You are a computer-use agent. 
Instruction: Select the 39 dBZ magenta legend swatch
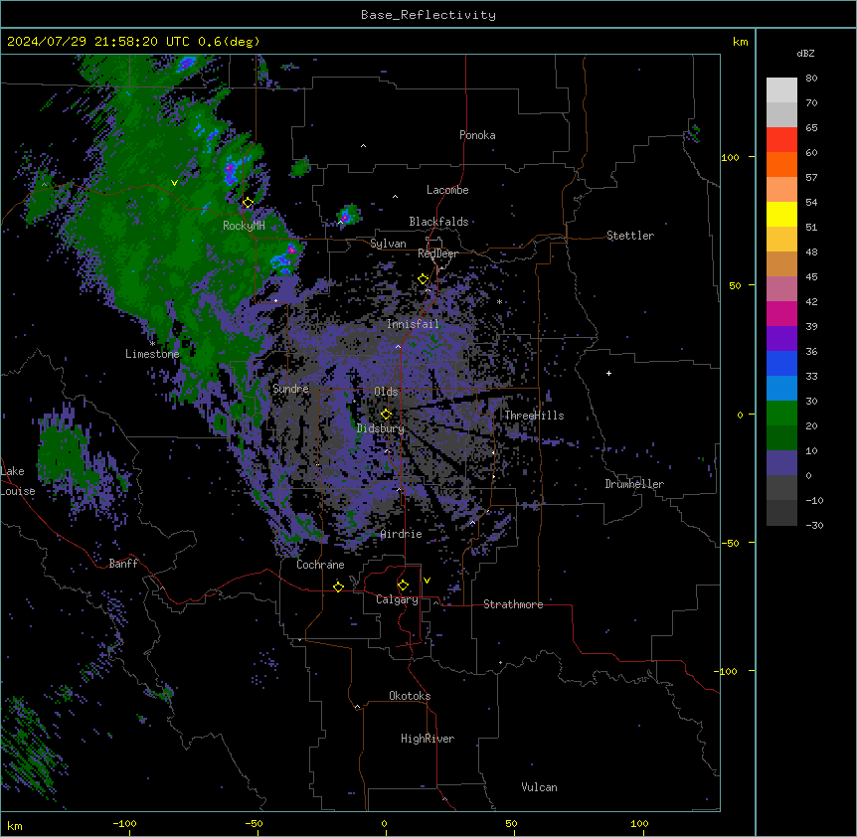pyautogui.click(x=781, y=313)
